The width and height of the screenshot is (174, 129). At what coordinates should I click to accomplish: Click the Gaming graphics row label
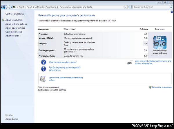[x=47, y=50]
